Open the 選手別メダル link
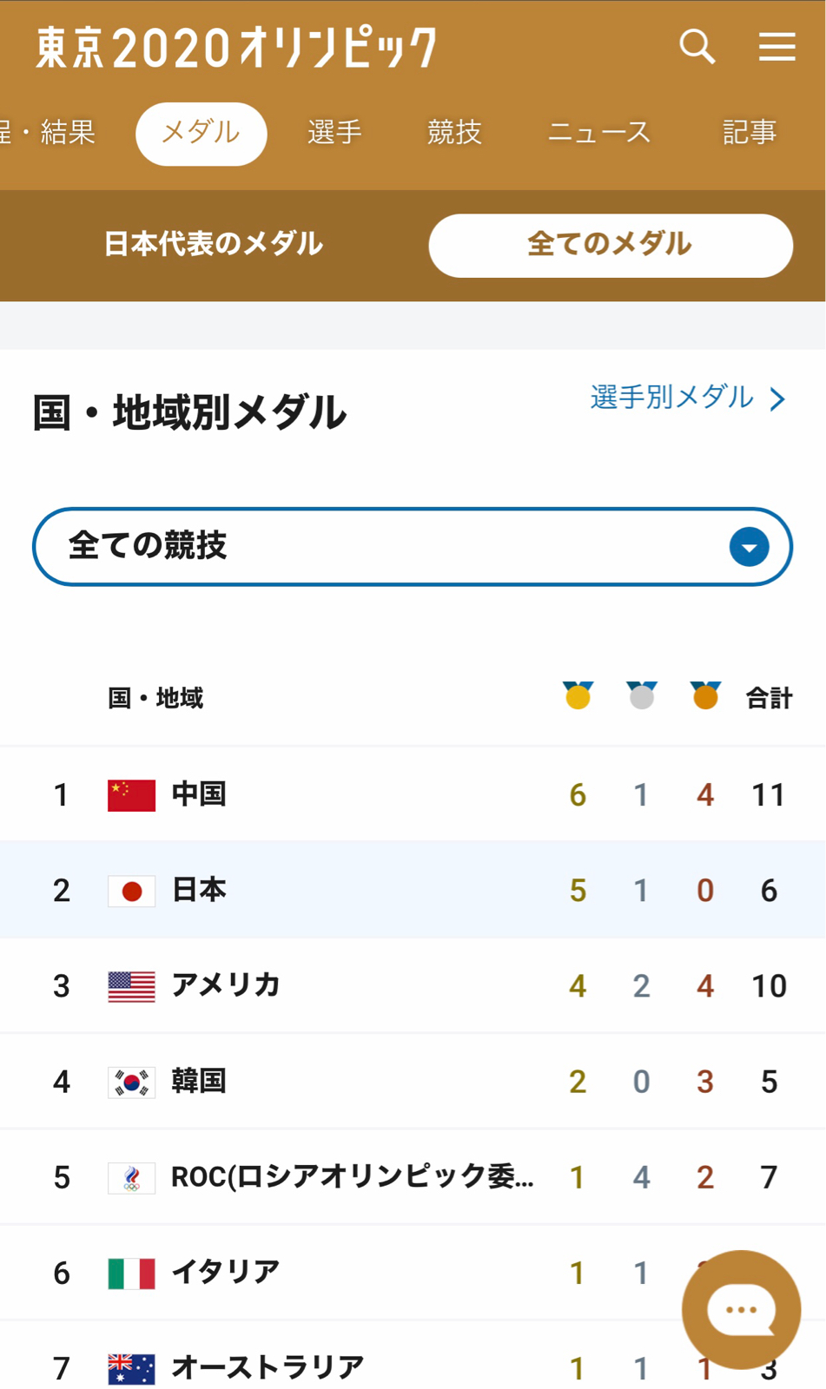 coord(672,397)
